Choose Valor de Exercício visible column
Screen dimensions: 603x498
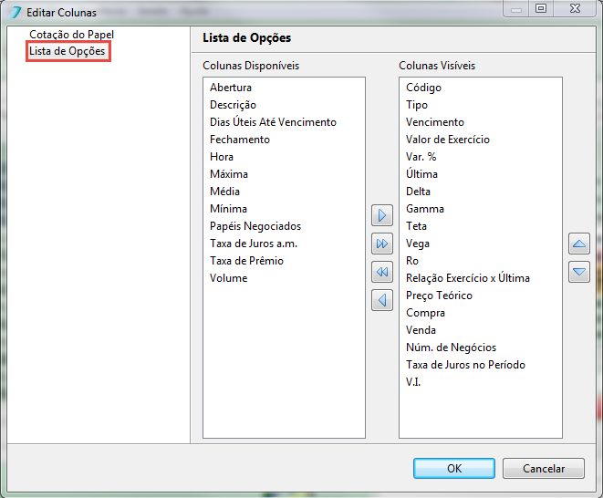click(x=448, y=140)
